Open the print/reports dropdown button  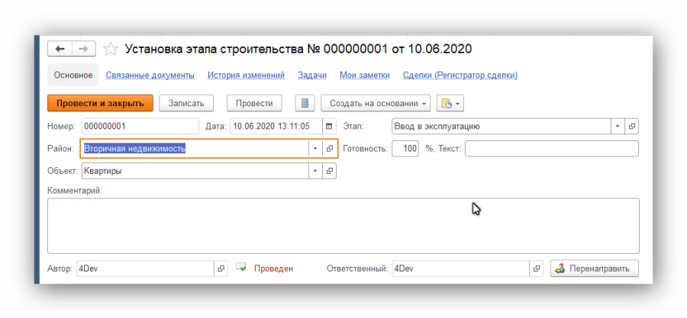click(x=450, y=103)
